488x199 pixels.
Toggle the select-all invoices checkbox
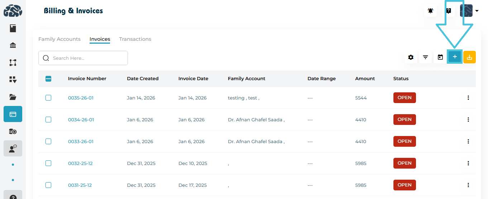[48, 79]
